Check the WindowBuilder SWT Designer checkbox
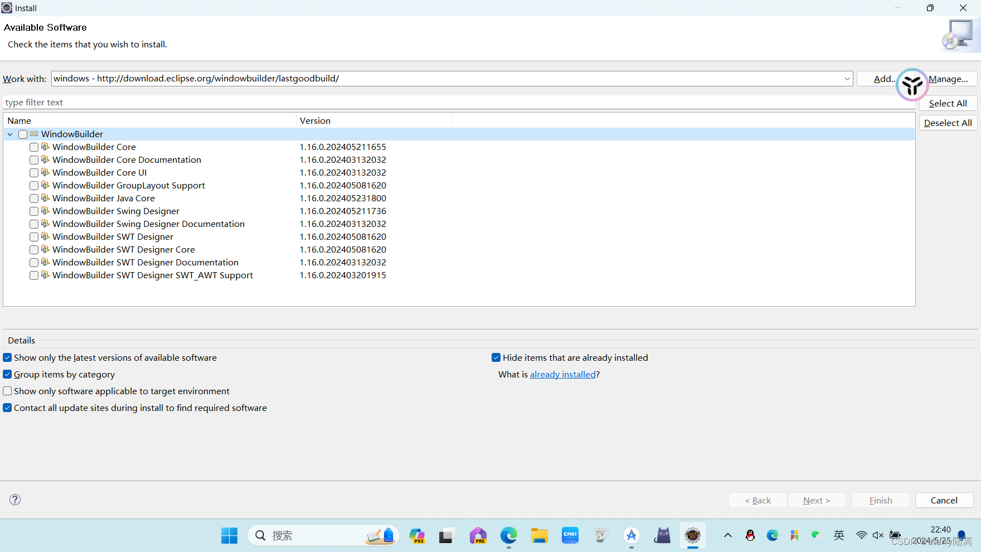The width and height of the screenshot is (981, 552). (34, 237)
